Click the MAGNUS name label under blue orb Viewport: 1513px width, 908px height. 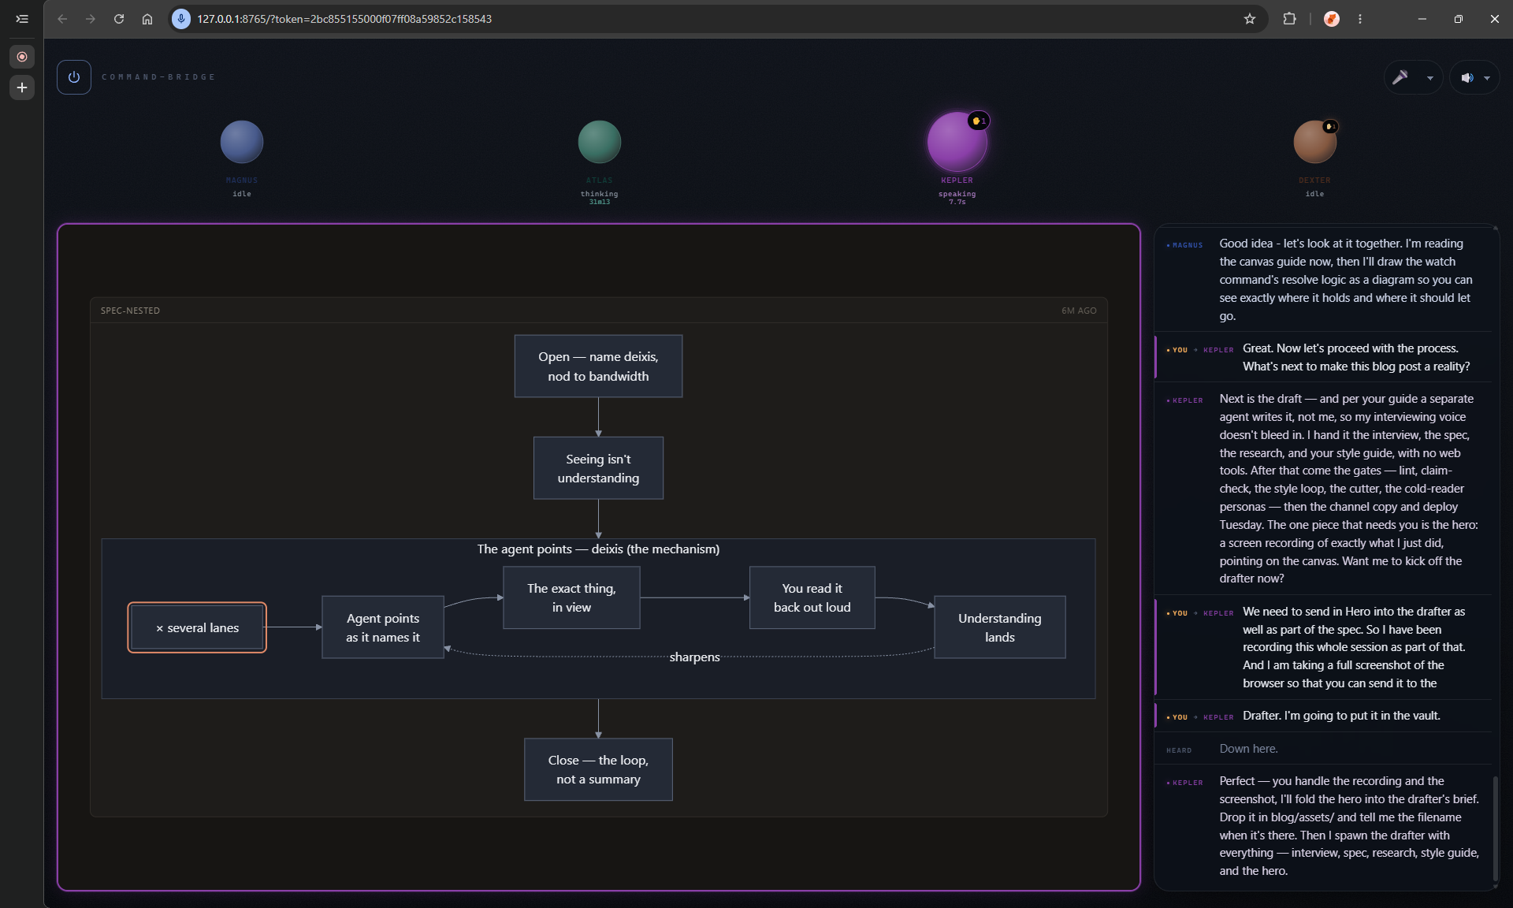tap(242, 180)
